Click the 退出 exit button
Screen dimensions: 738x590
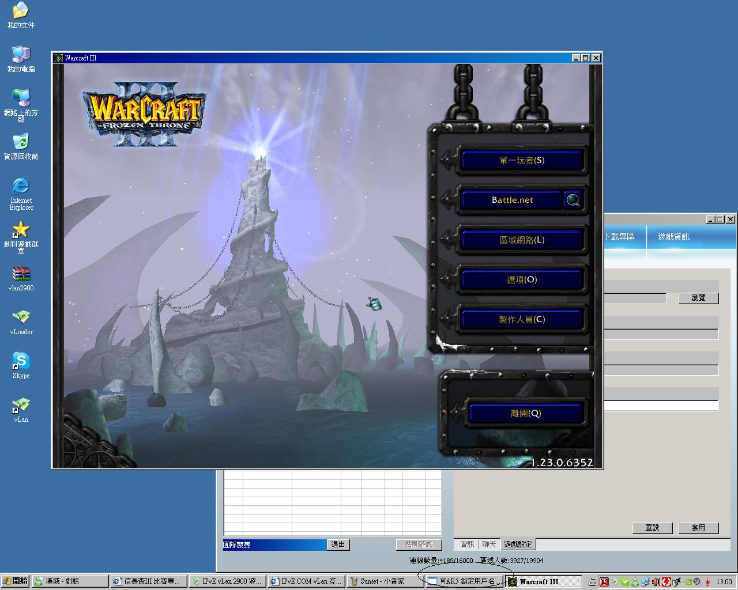[x=338, y=544]
